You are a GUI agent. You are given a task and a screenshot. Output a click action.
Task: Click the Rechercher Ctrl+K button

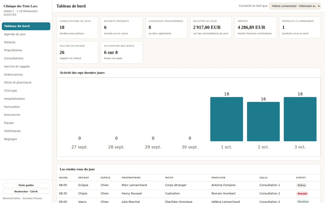[x=26, y=192]
